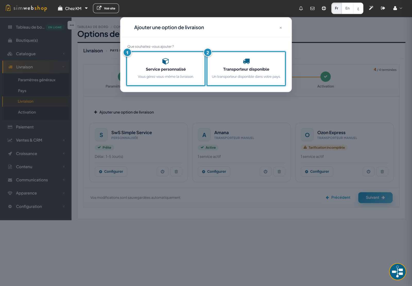Expand the Apparence sidebar menu
The width and height of the screenshot is (412, 286).
(36, 193)
